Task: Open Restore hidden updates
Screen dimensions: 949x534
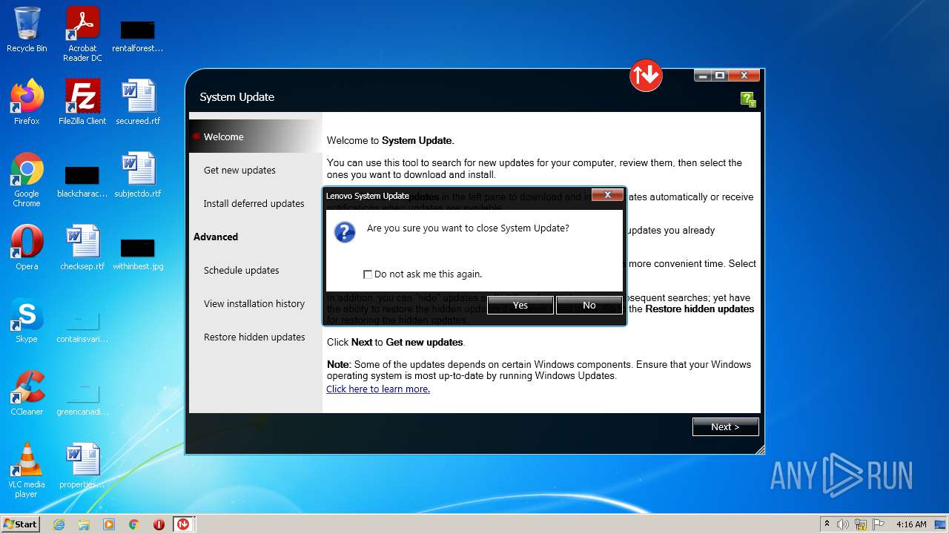Action: (x=256, y=337)
